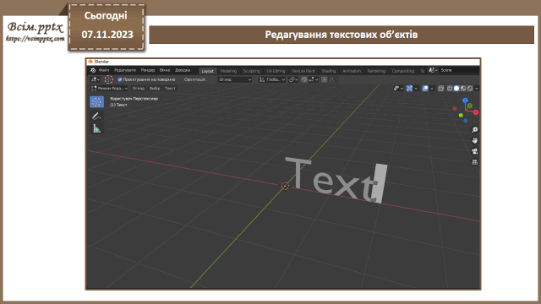Screen dimensions: 541x304
Task: Switch to the Texture Paint workspace tab
Action: point(303,71)
